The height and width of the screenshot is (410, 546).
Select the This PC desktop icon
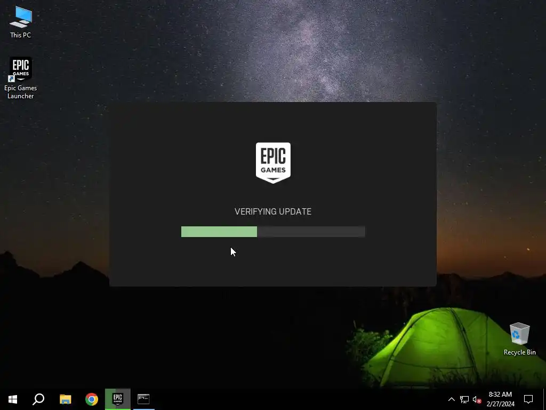click(x=21, y=22)
